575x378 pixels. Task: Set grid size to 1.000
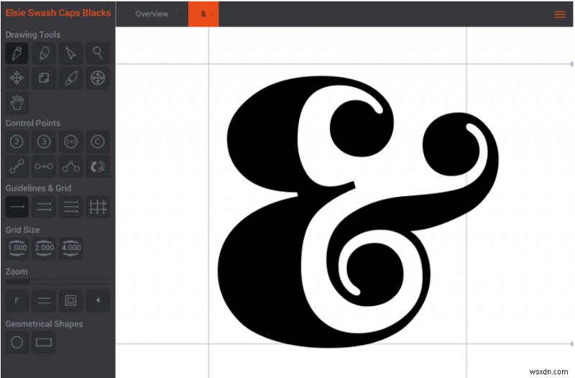17,248
